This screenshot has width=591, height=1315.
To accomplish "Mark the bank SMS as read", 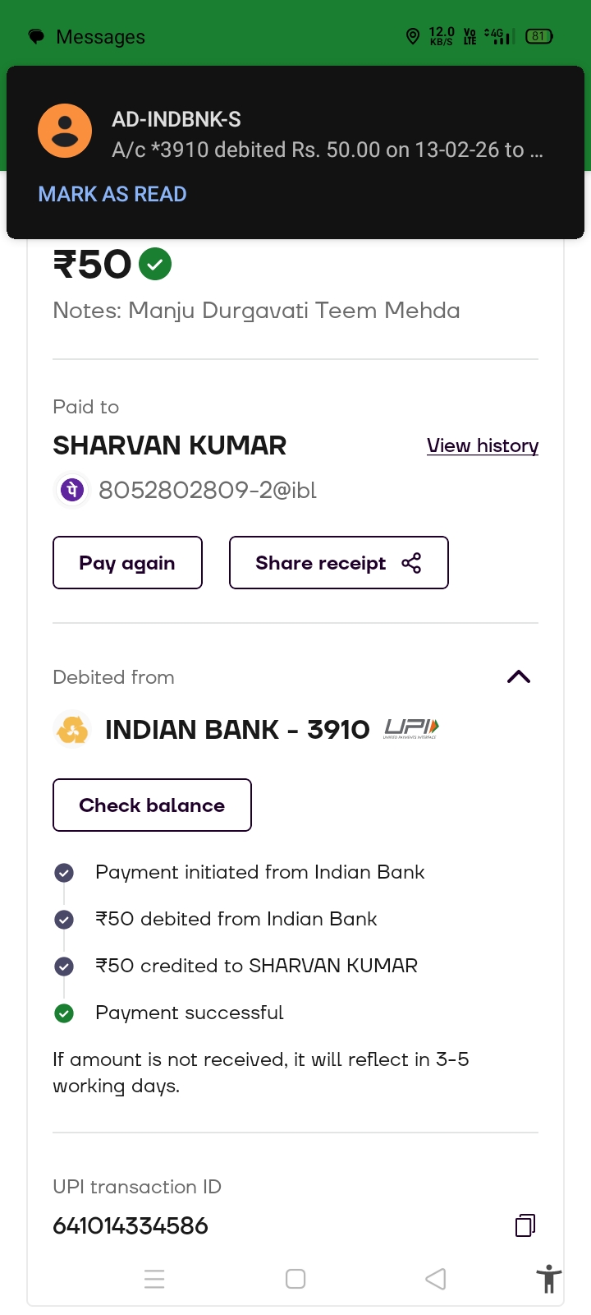I will click(112, 195).
